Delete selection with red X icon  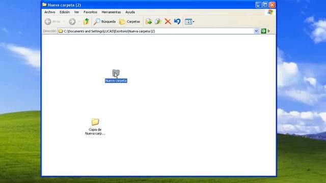(x=168, y=21)
